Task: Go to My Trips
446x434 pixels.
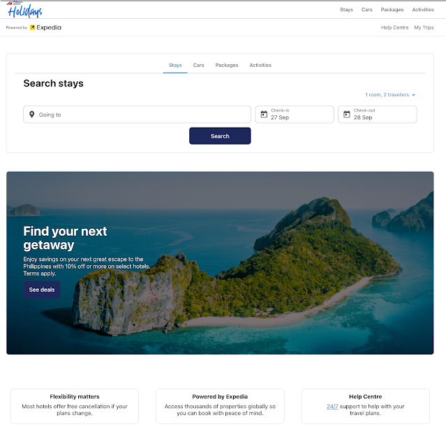Action: (424, 28)
